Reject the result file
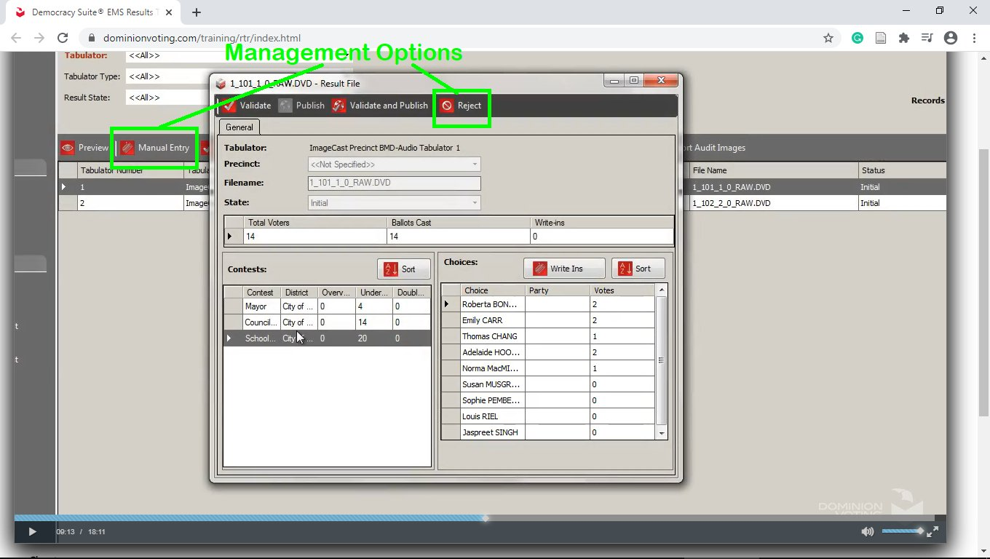This screenshot has height=559, width=990. point(461,106)
